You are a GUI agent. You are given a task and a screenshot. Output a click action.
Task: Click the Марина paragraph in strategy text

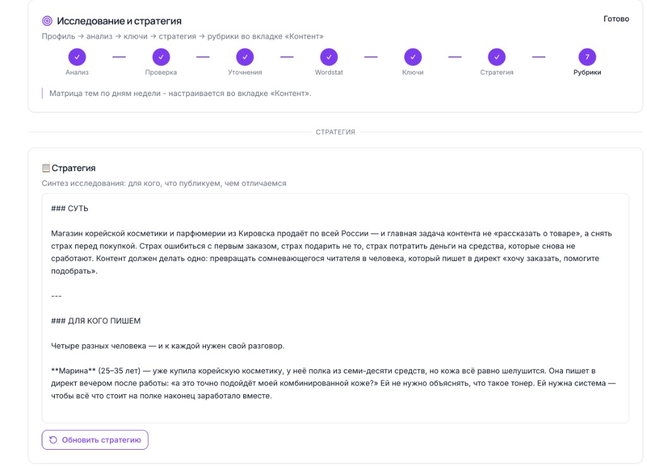pyautogui.click(x=334, y=383)
